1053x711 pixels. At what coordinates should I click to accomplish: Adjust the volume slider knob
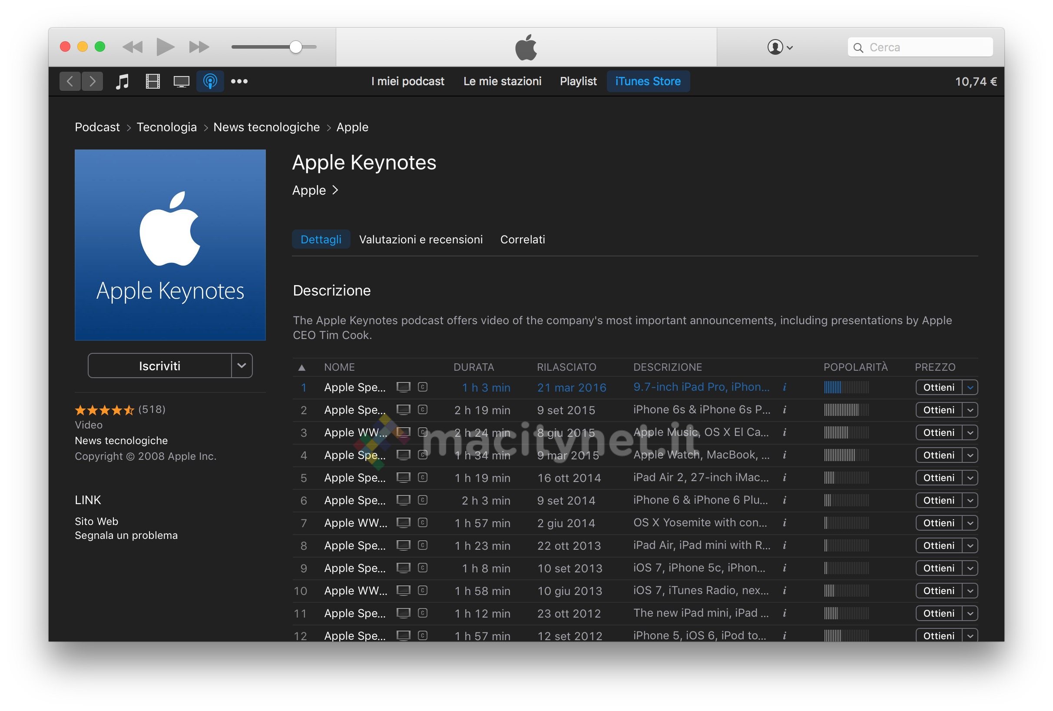295,47
